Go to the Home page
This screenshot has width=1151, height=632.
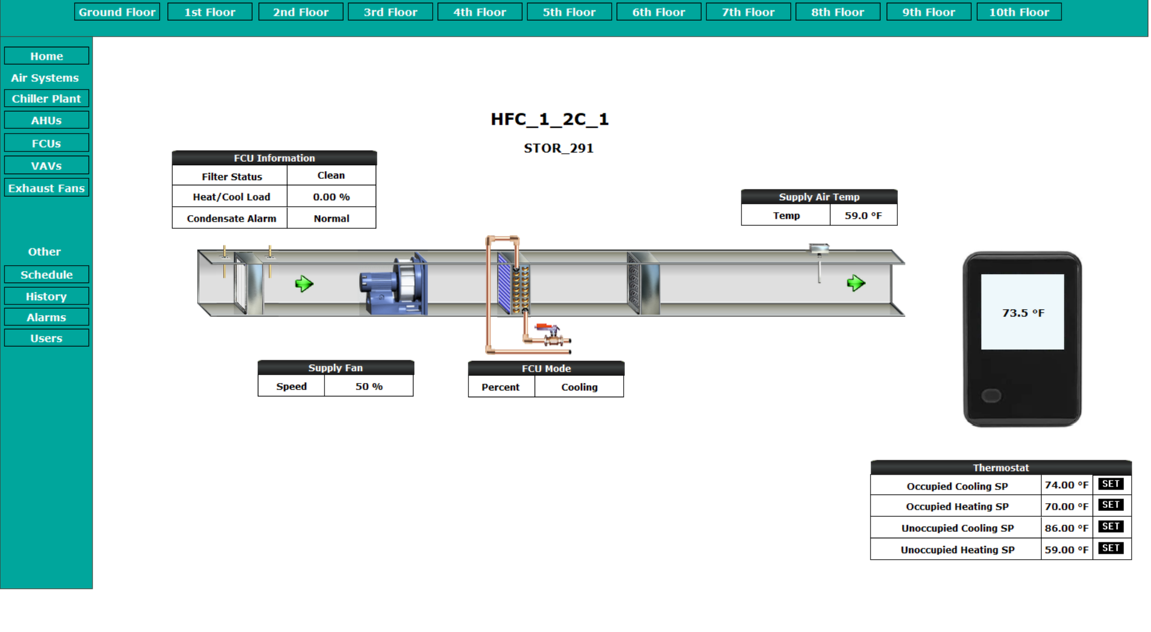[x=46, y=56]
